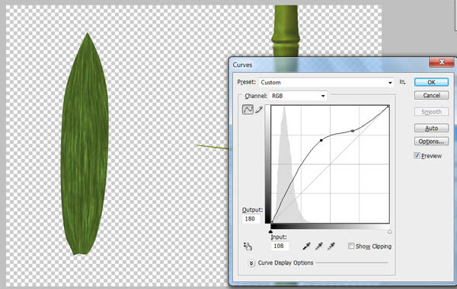Open the Channel RGB dropdown
This screenshot has height=289, width=457.
[298, 96]
